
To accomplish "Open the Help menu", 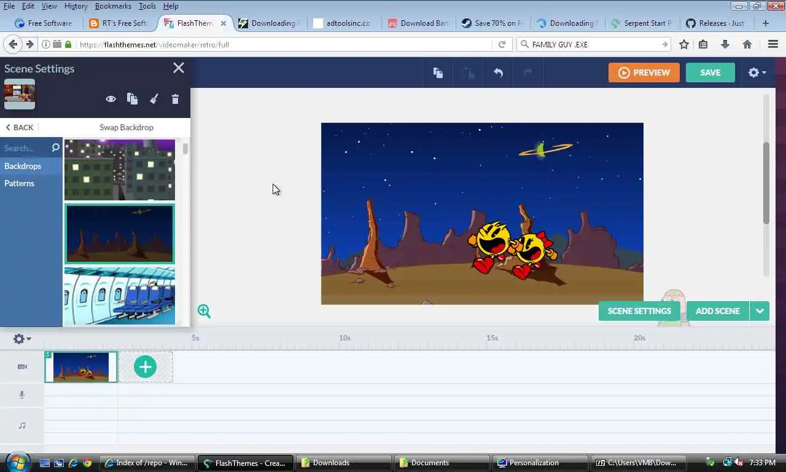I will 171,6.
